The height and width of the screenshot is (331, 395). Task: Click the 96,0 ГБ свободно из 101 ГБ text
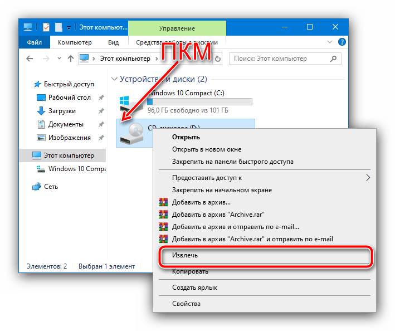pos(188,110)
